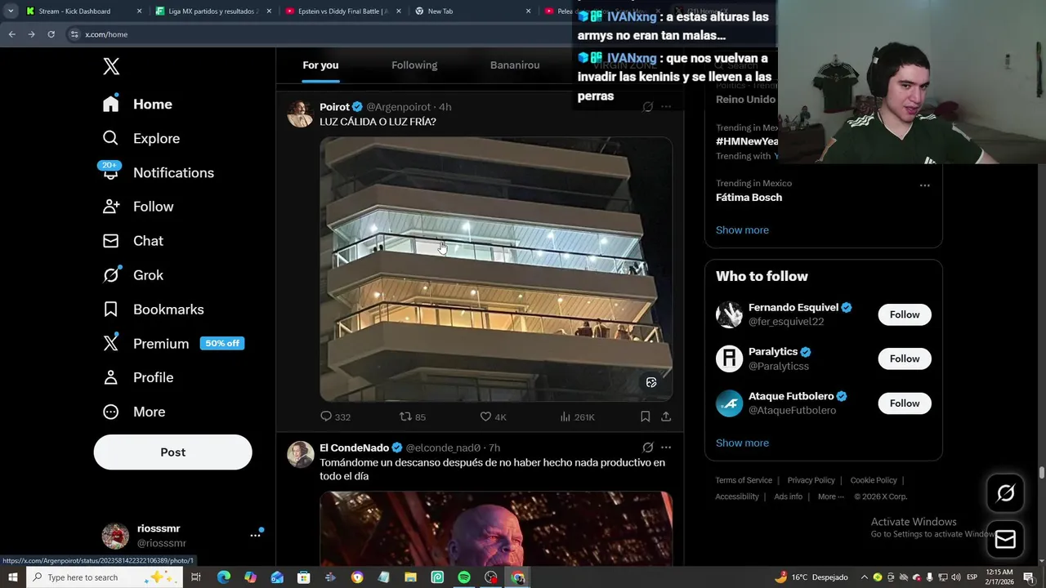Switch to Stream - Kick Dashboard tab
This screenshot has width=1046, height=588.
point(83,11)
